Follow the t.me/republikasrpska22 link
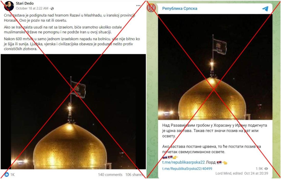 183,162
